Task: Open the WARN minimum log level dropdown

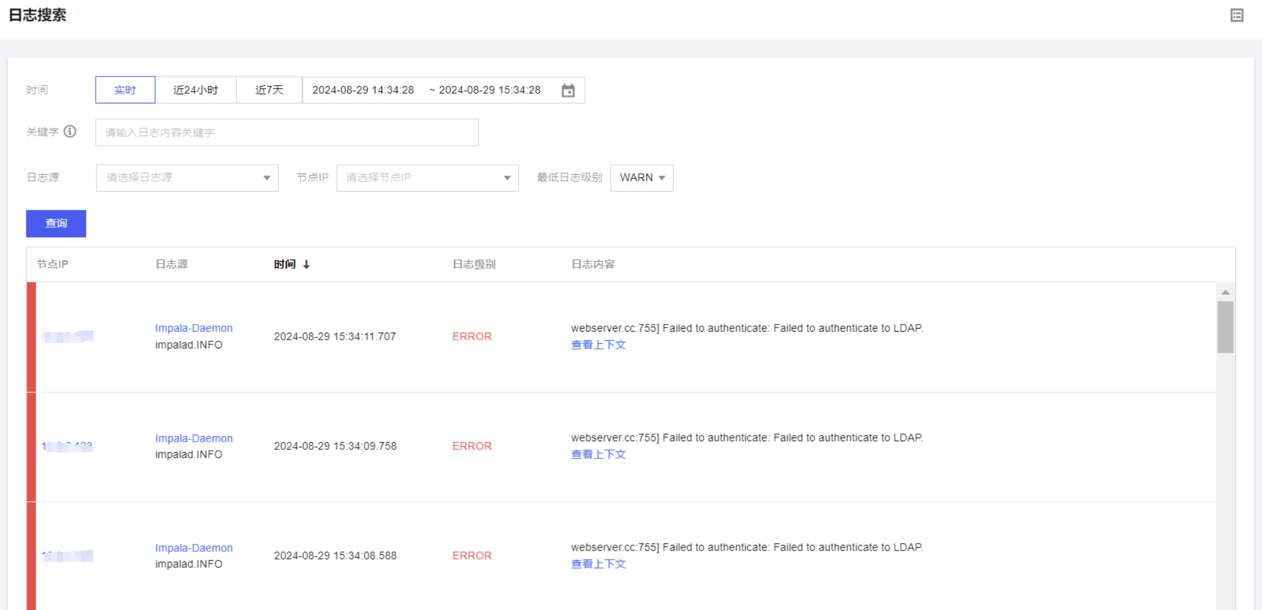Action: 641,177
